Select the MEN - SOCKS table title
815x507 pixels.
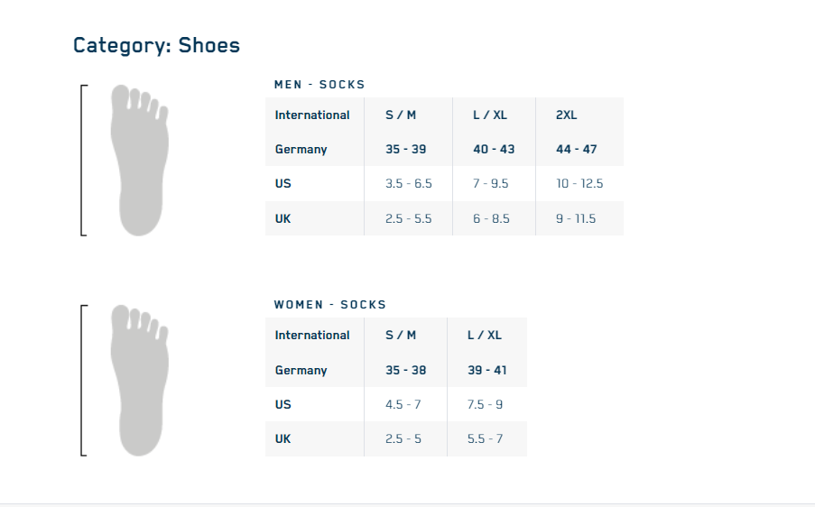click(x=320, y=85)
